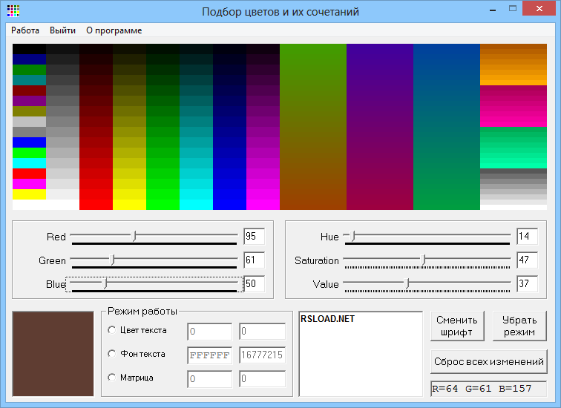The width and height of the screenshot is (561, 408).
Task: Click the blue-to-green gradient strip
Action: point(447,127)
